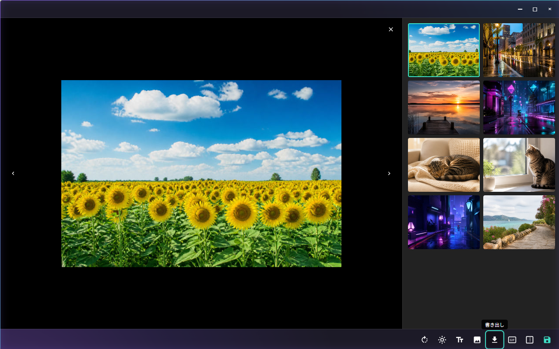
Task: Open the GIF creation tool
Action: point(512,340)
